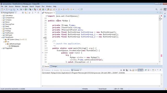Toggle Link with Editor in Package Explorer
167x93 pixels.
click(x=26, y=13)
